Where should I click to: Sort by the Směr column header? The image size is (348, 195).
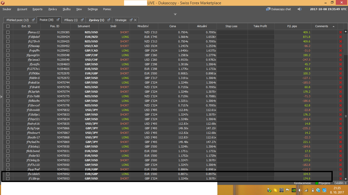click(x=114, y=26)
